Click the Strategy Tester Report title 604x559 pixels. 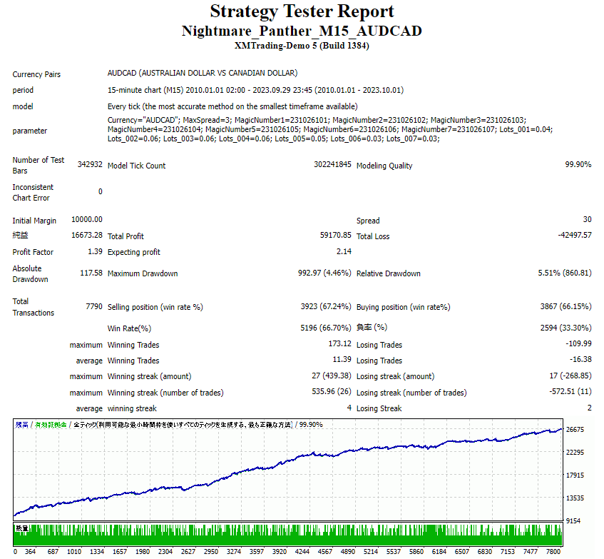coord(302,11)
